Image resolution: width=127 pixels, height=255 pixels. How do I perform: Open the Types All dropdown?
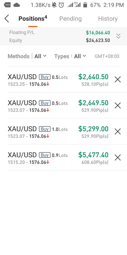click(80, 56)
